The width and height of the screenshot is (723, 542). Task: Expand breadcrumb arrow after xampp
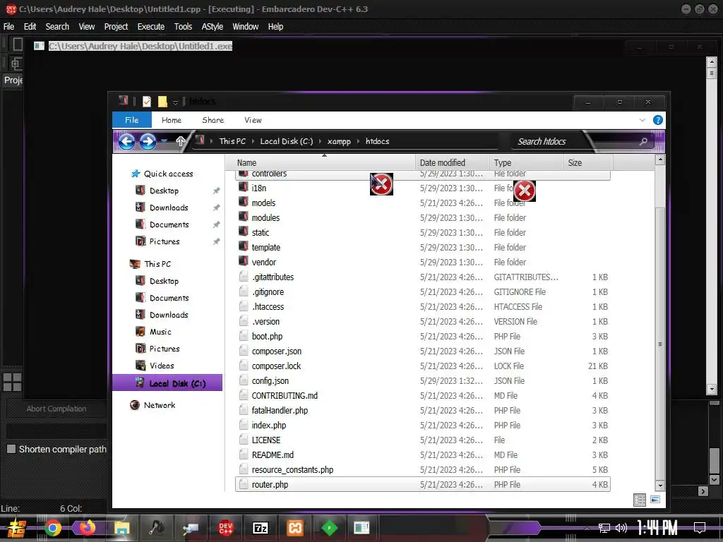click(358, 141)
